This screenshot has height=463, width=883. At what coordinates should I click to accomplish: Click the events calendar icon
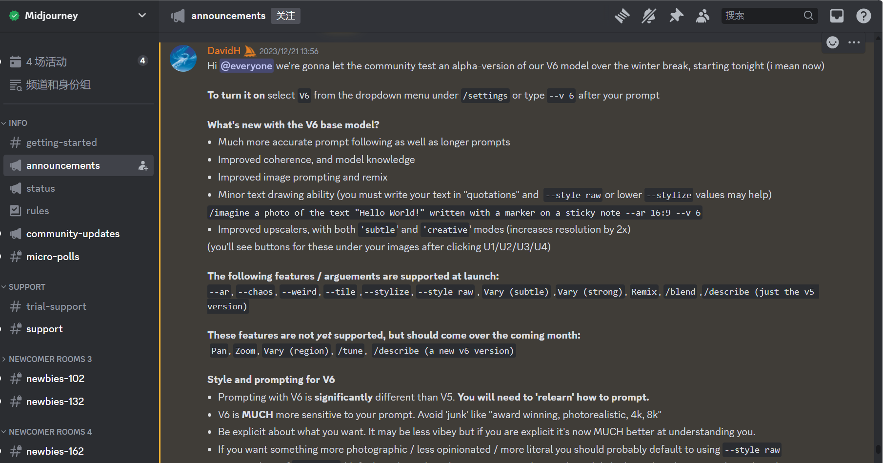point(16,61)
